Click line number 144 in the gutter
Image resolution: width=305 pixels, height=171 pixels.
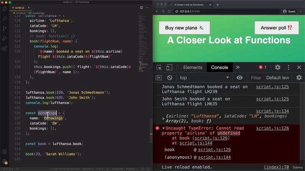[17, 154]
